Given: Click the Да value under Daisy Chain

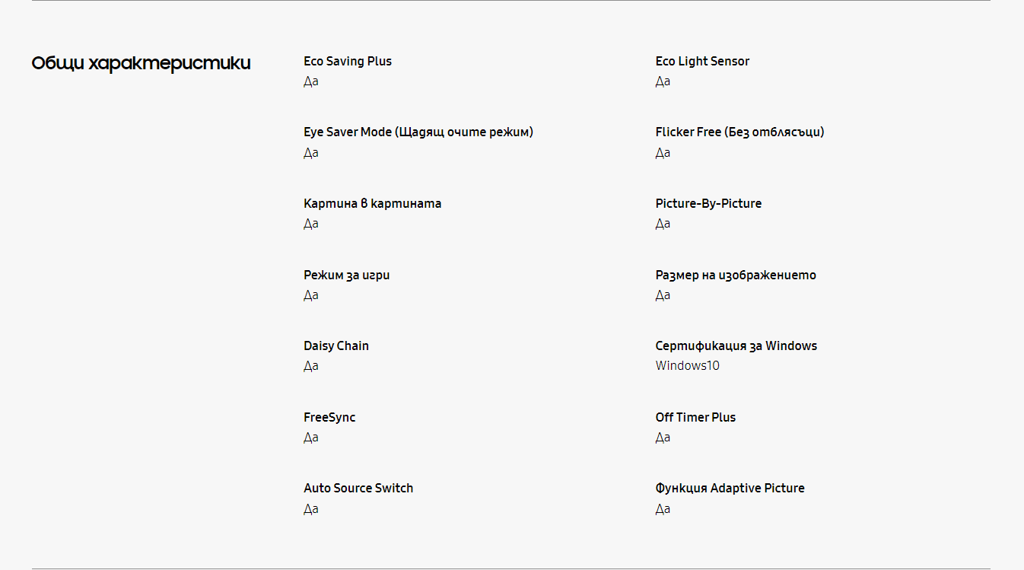Looking at the screenshot, I should tap(311, 366).
